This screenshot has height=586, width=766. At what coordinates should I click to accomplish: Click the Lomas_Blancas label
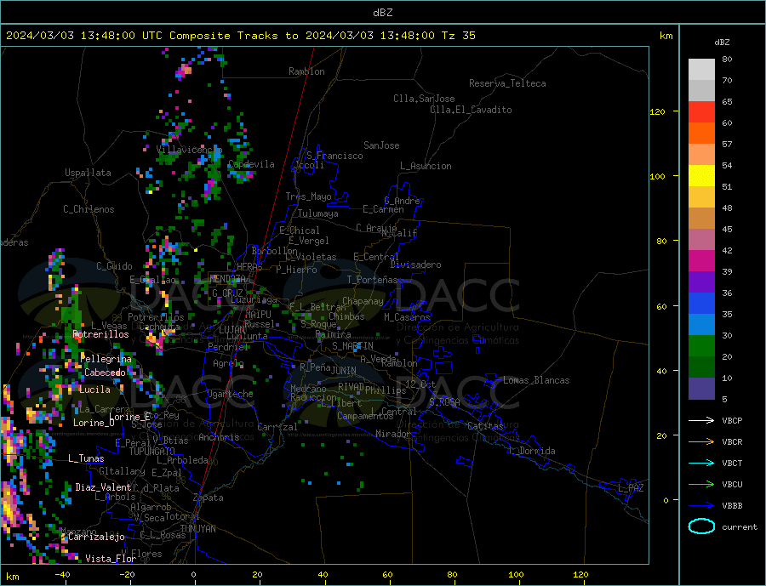[x=536, y=380]
